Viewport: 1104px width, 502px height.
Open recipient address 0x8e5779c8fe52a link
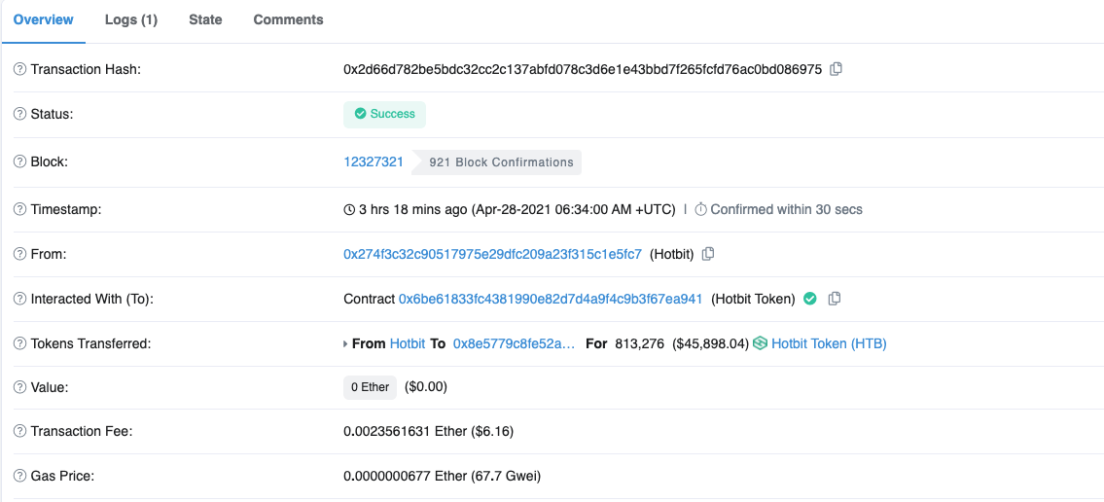pos(514,343)
